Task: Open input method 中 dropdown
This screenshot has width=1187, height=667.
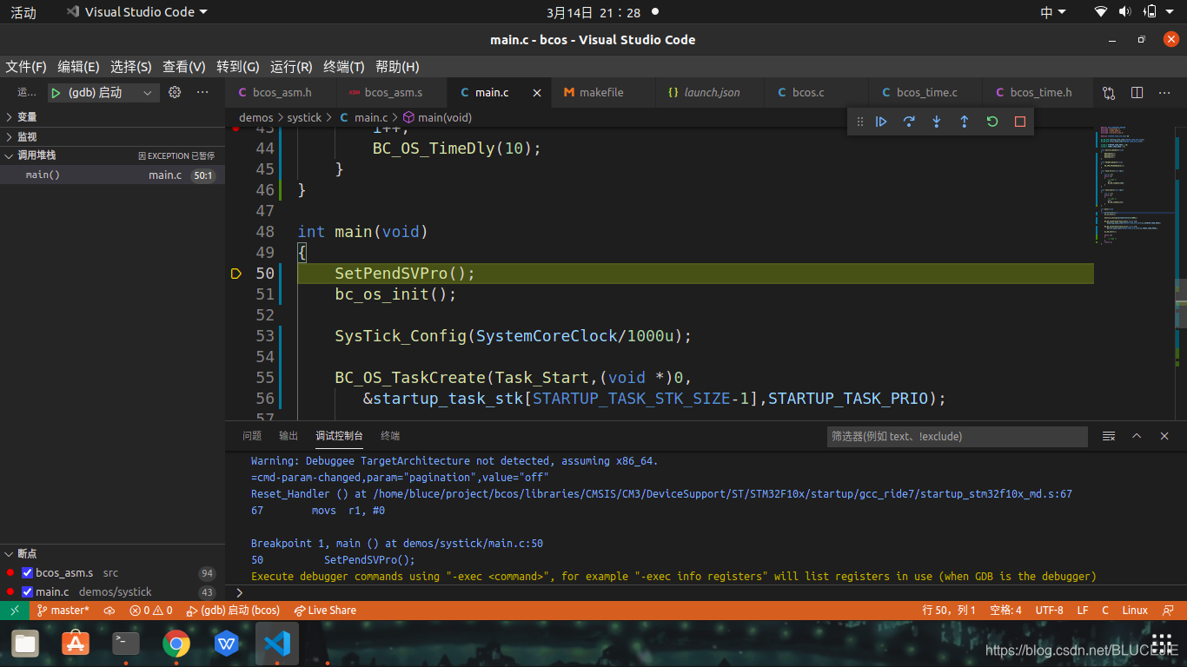Action: 1052,12
